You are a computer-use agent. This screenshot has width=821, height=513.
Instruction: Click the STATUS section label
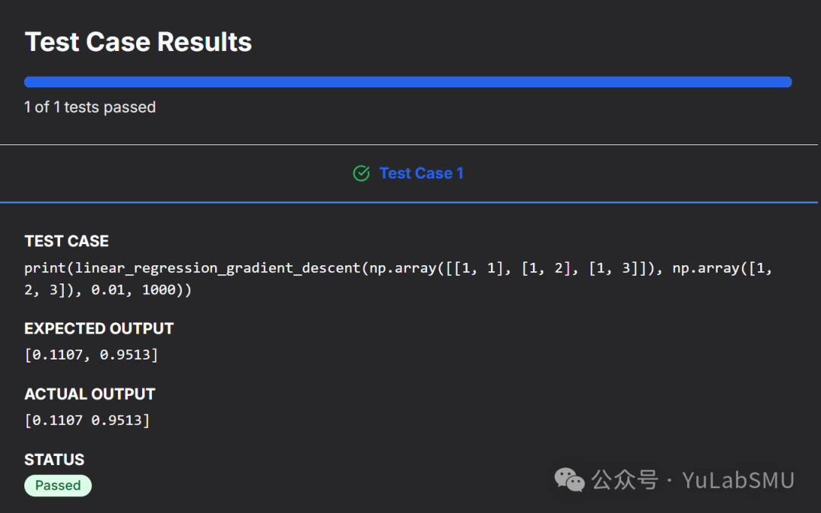tap(54, 459)
